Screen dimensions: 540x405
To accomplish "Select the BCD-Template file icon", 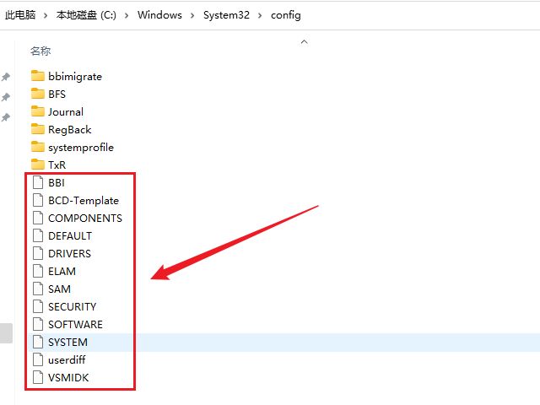I will pos(37,200).
